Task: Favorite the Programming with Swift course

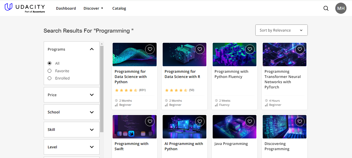Action: [x=150, y=121]
